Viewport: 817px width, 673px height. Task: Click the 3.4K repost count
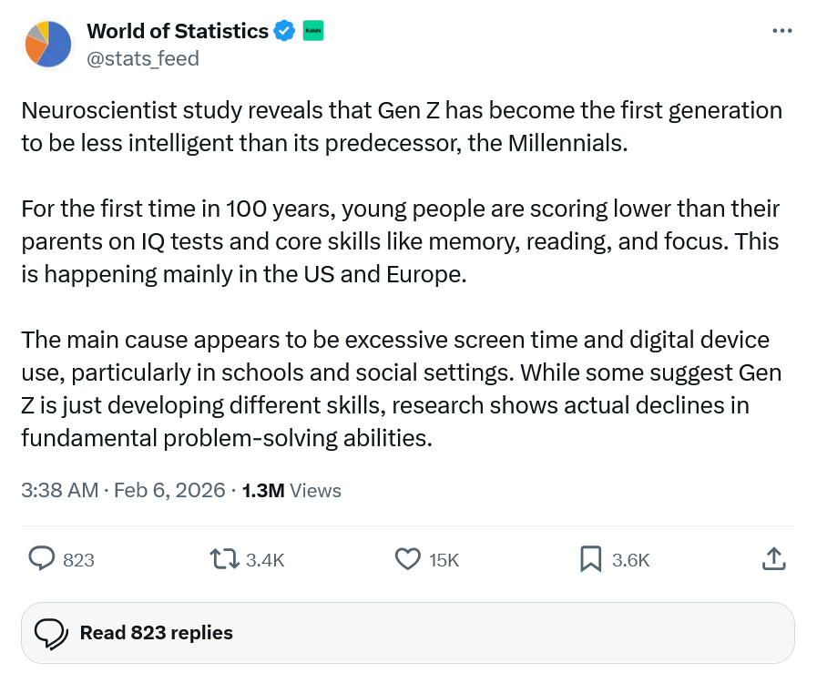(265, 560)
